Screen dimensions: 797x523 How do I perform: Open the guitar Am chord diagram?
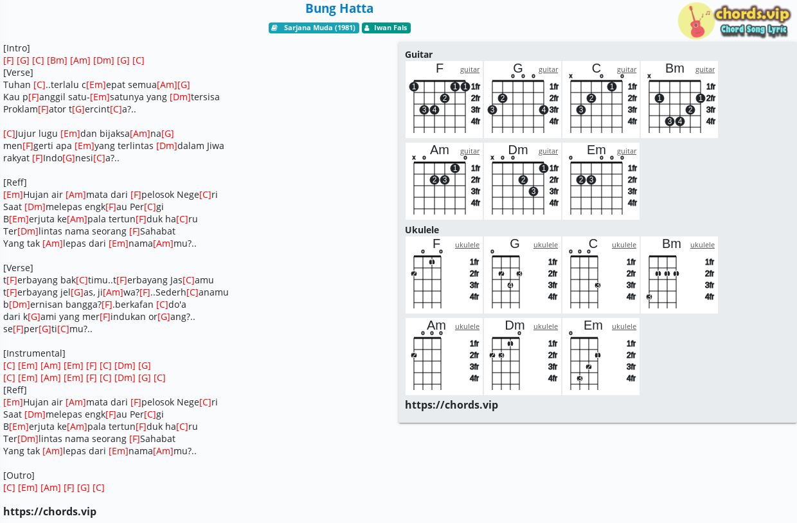coord(444,181)
